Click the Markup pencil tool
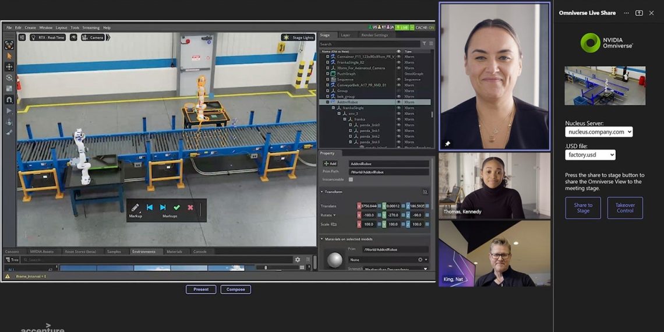Viewport: 664px width, 332px height. click(x=135, y=207)
